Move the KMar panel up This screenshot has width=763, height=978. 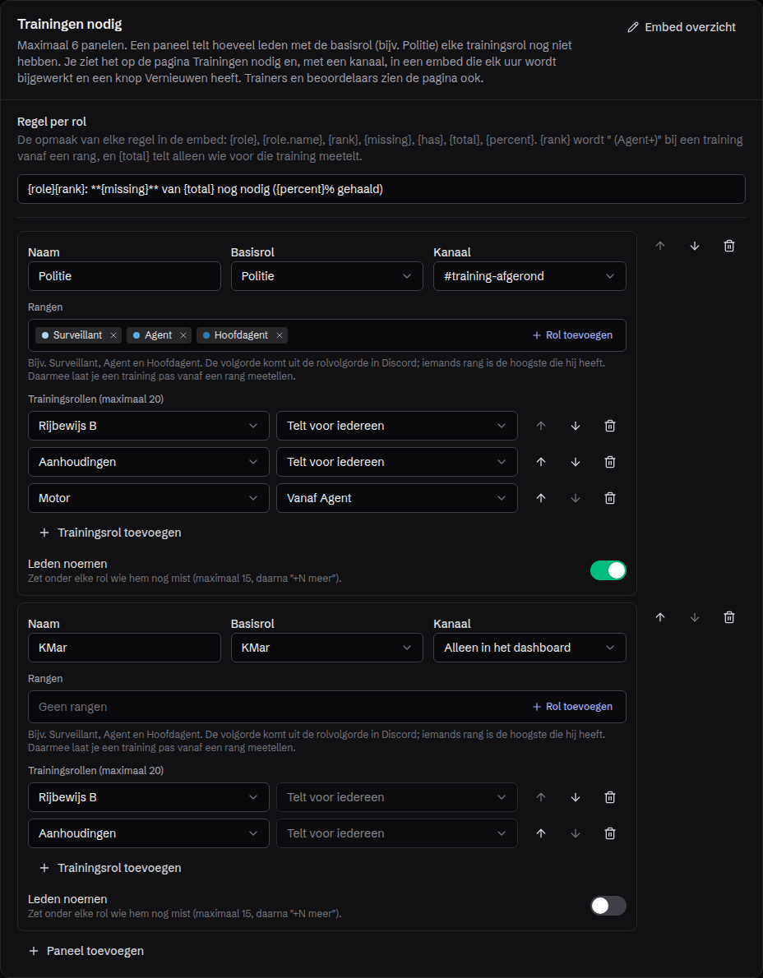660,617
